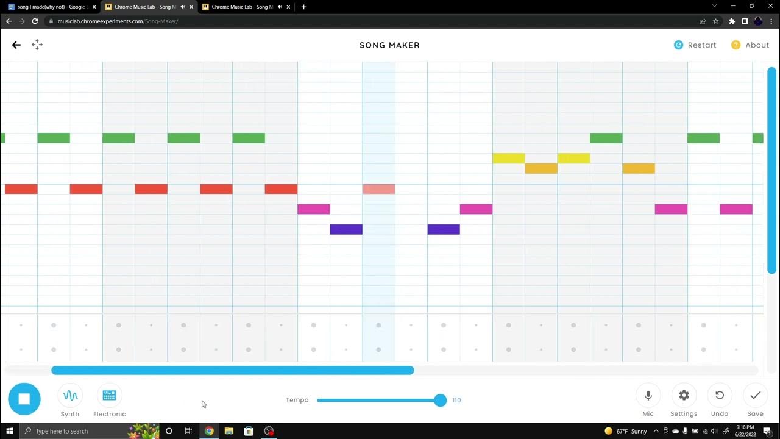Bookmark this page with the star icon

point(716,21)
